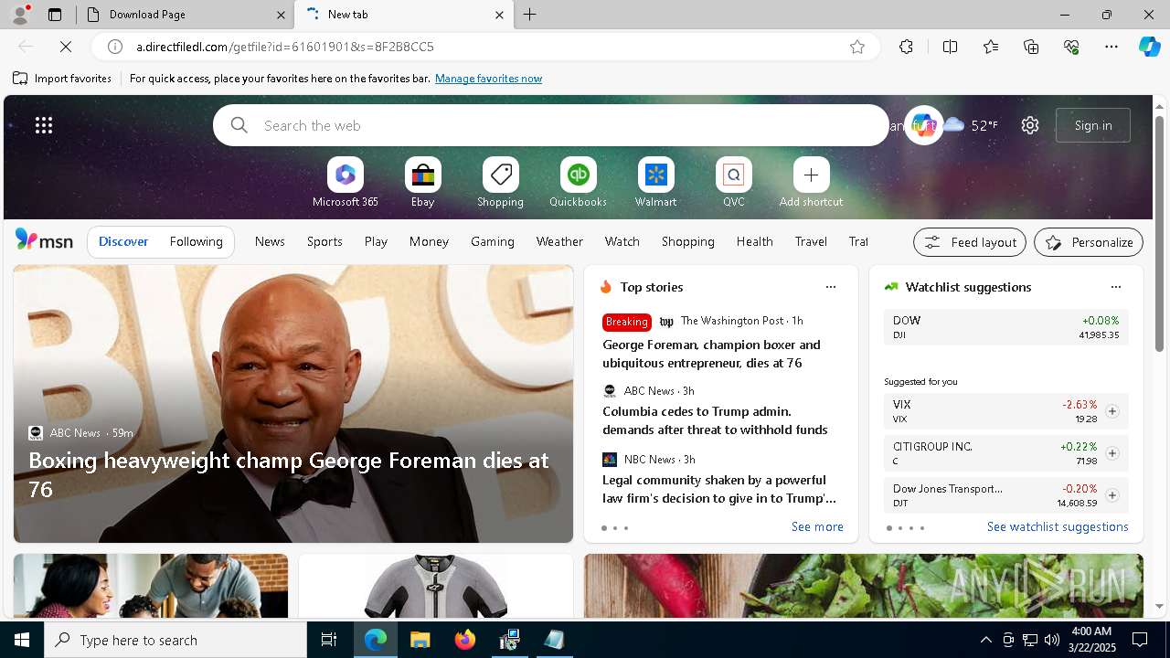The width and height of the screenshot is (1170, 658).
Task: Click the browser address bar URL
Action: (x=285, y=47)
